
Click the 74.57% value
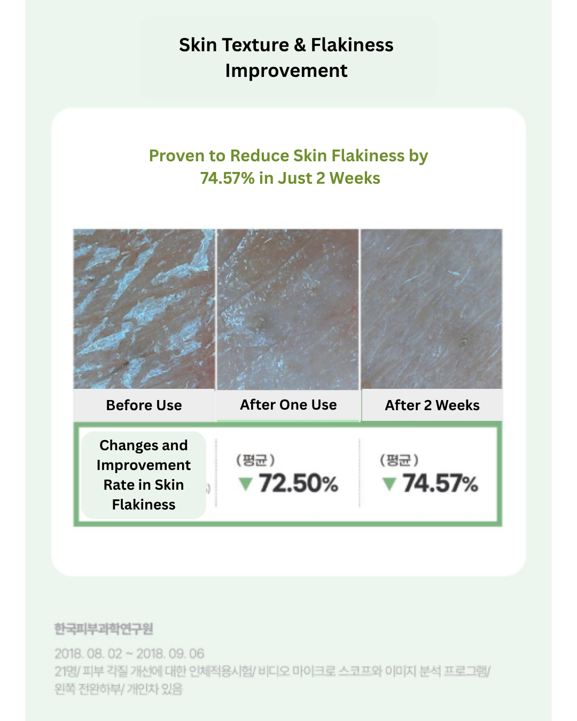(440, 483)
